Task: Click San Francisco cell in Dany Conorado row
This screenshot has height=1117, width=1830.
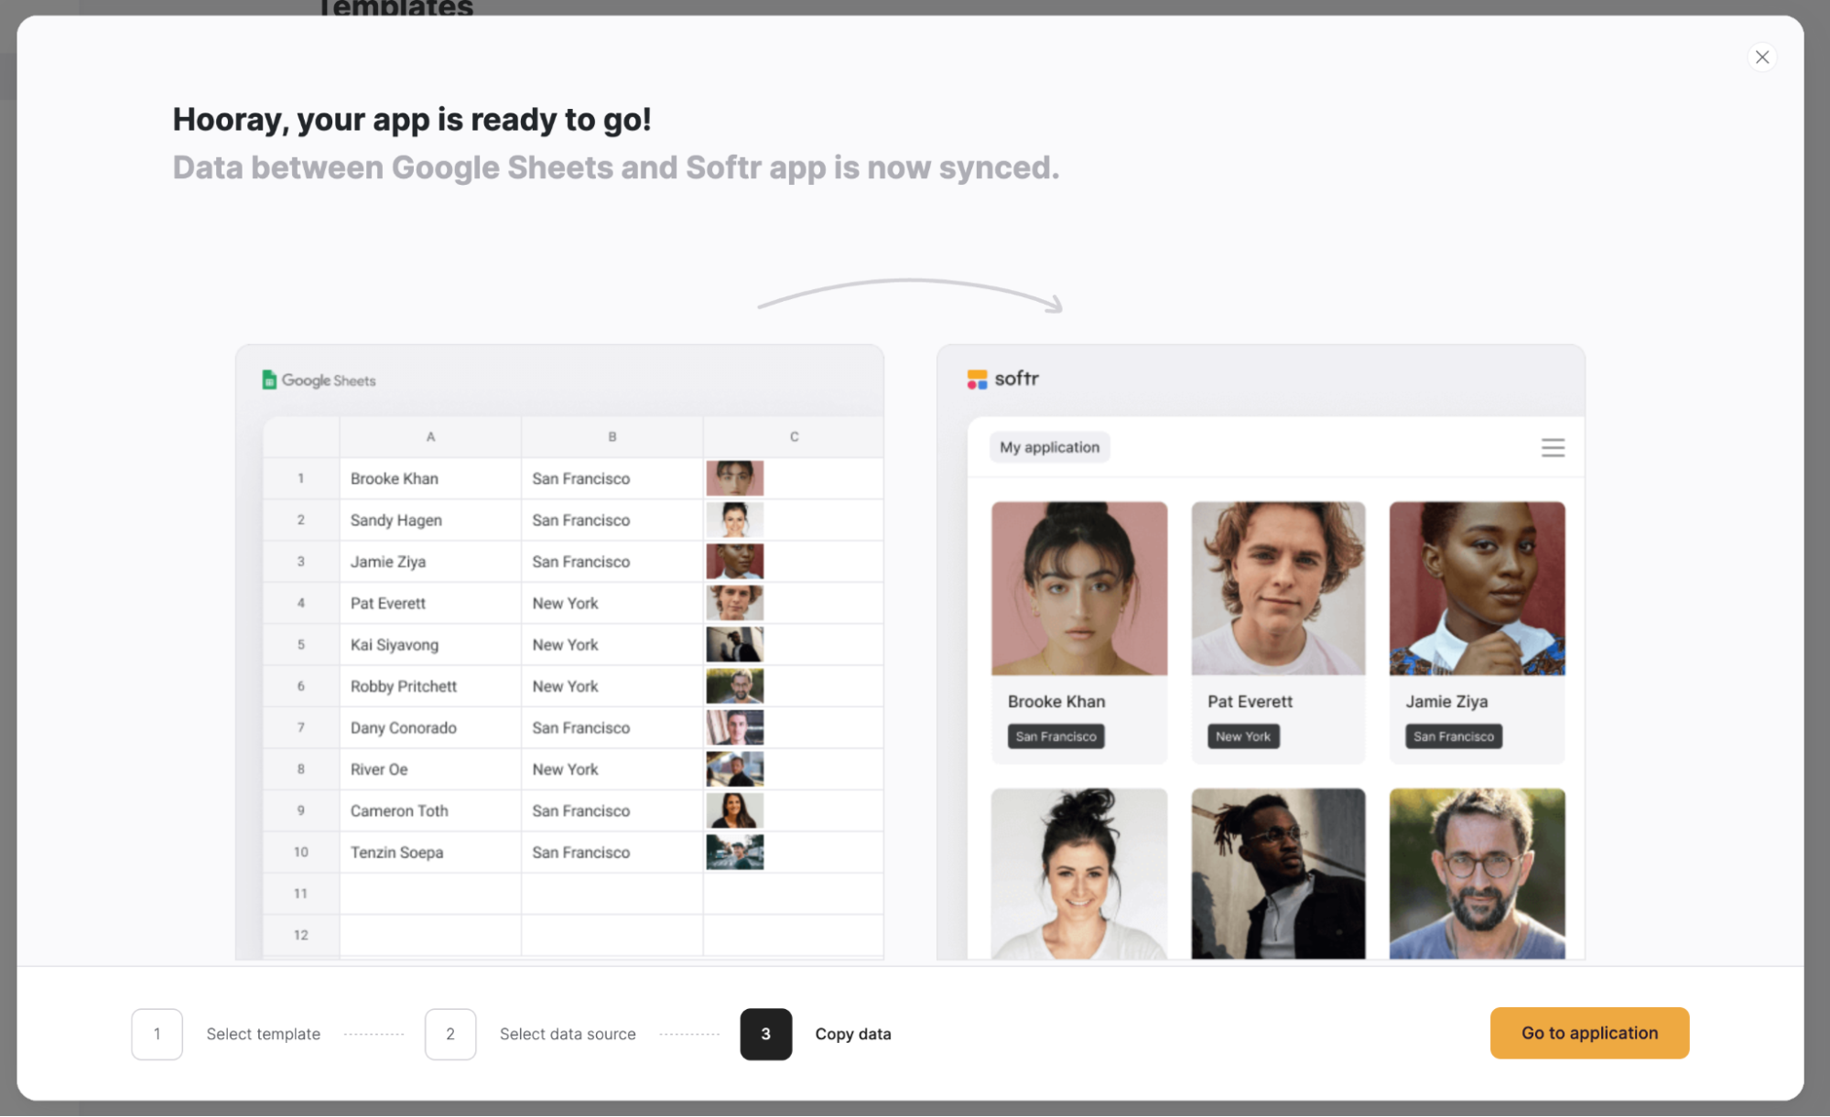Action: (612, 727)
